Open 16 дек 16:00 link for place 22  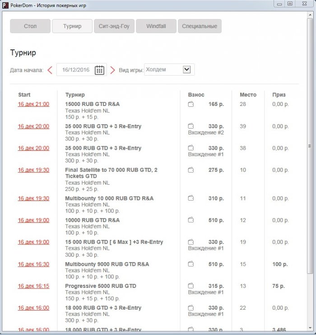[x=34, y=308]
